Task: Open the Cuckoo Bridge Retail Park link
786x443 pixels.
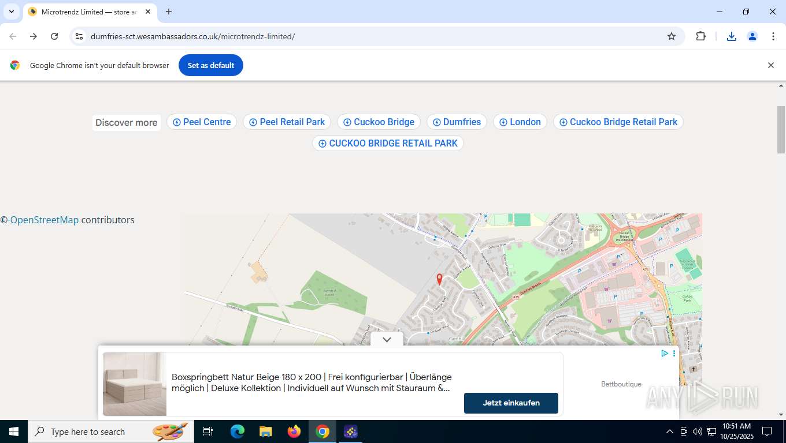Action: tap(618, 122)
